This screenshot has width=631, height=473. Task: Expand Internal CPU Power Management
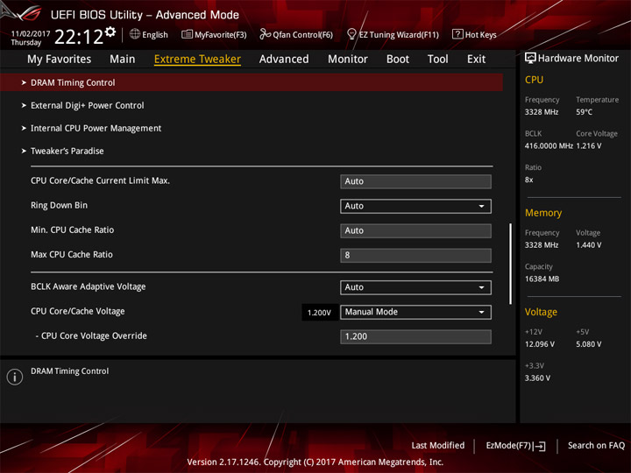96,128
